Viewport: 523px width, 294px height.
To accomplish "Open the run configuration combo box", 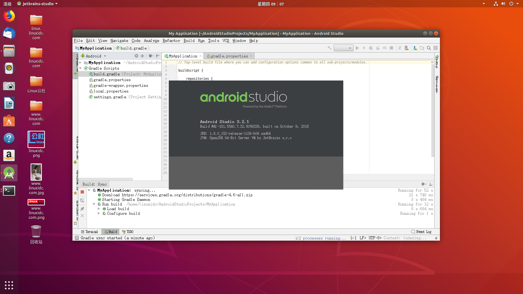I will point(343,48).
